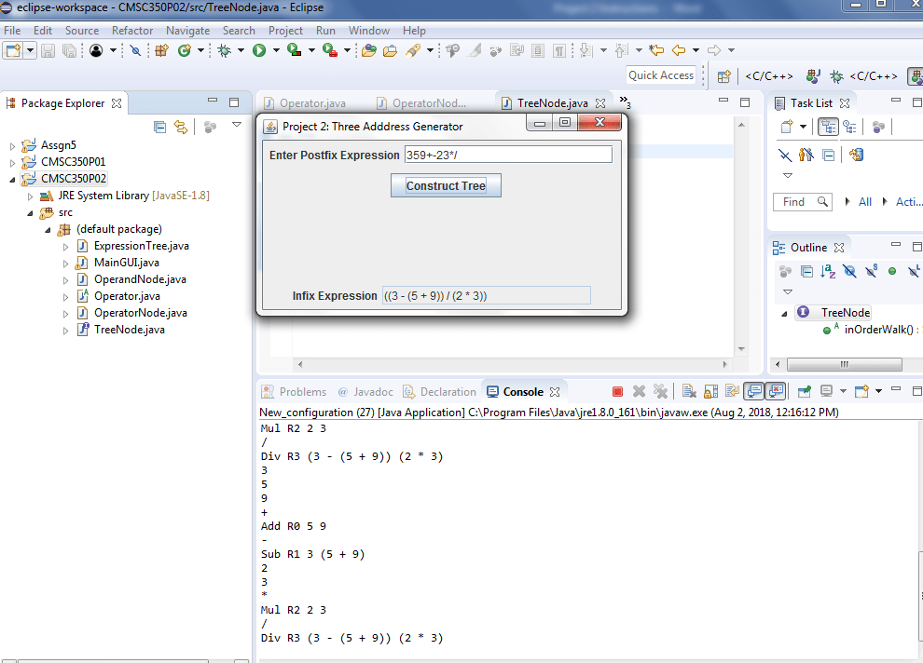Switch to Operator.java editor tab
The width and height of the screenshot is (923, 663).
point(306,103)
